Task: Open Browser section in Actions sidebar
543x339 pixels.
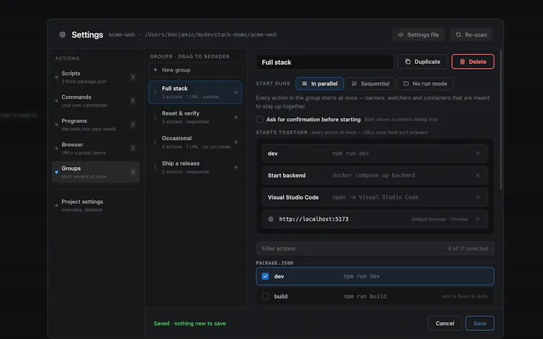Action: point(96,148)
